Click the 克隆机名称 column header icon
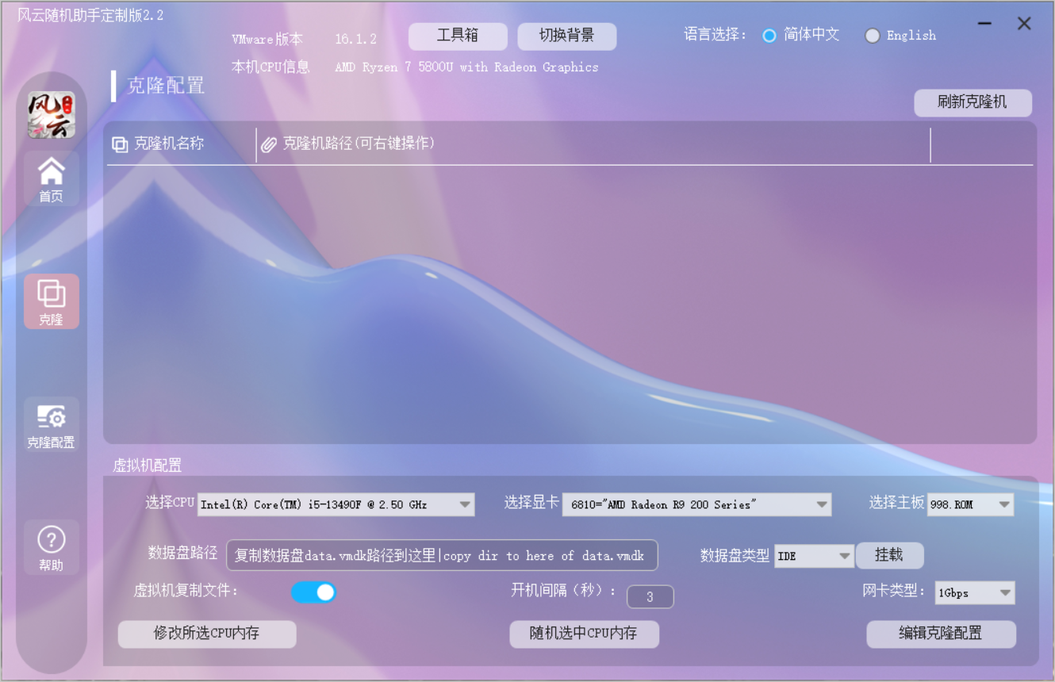The height and width of the screenshot is (682, 1055). [x=120, y=144]
